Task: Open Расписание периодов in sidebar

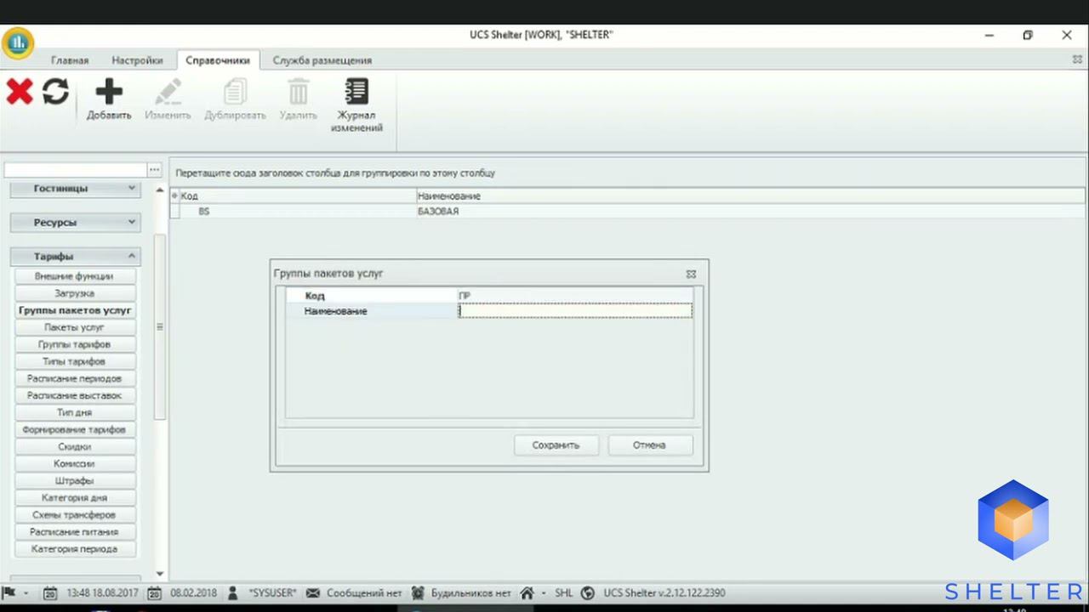Action: 74,378
